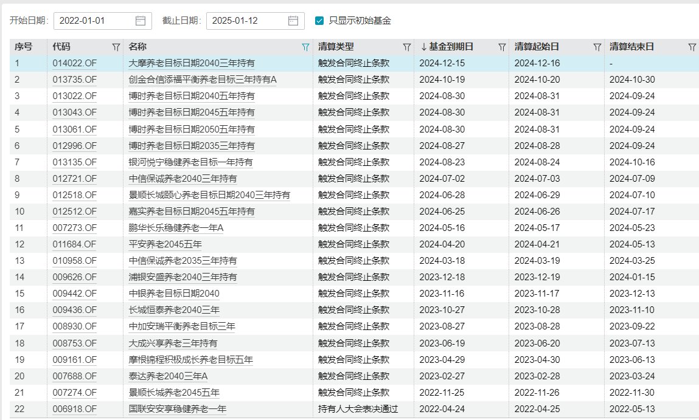This screenshot has width=699, height=420.
Task: Open fund 博时养老目标日期2035三年持有
Action: 192,146
